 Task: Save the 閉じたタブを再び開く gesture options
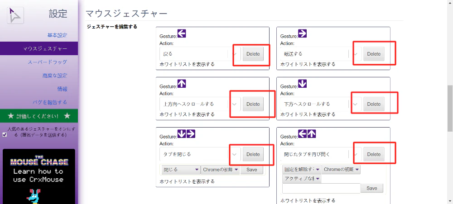tap(372, 188)
